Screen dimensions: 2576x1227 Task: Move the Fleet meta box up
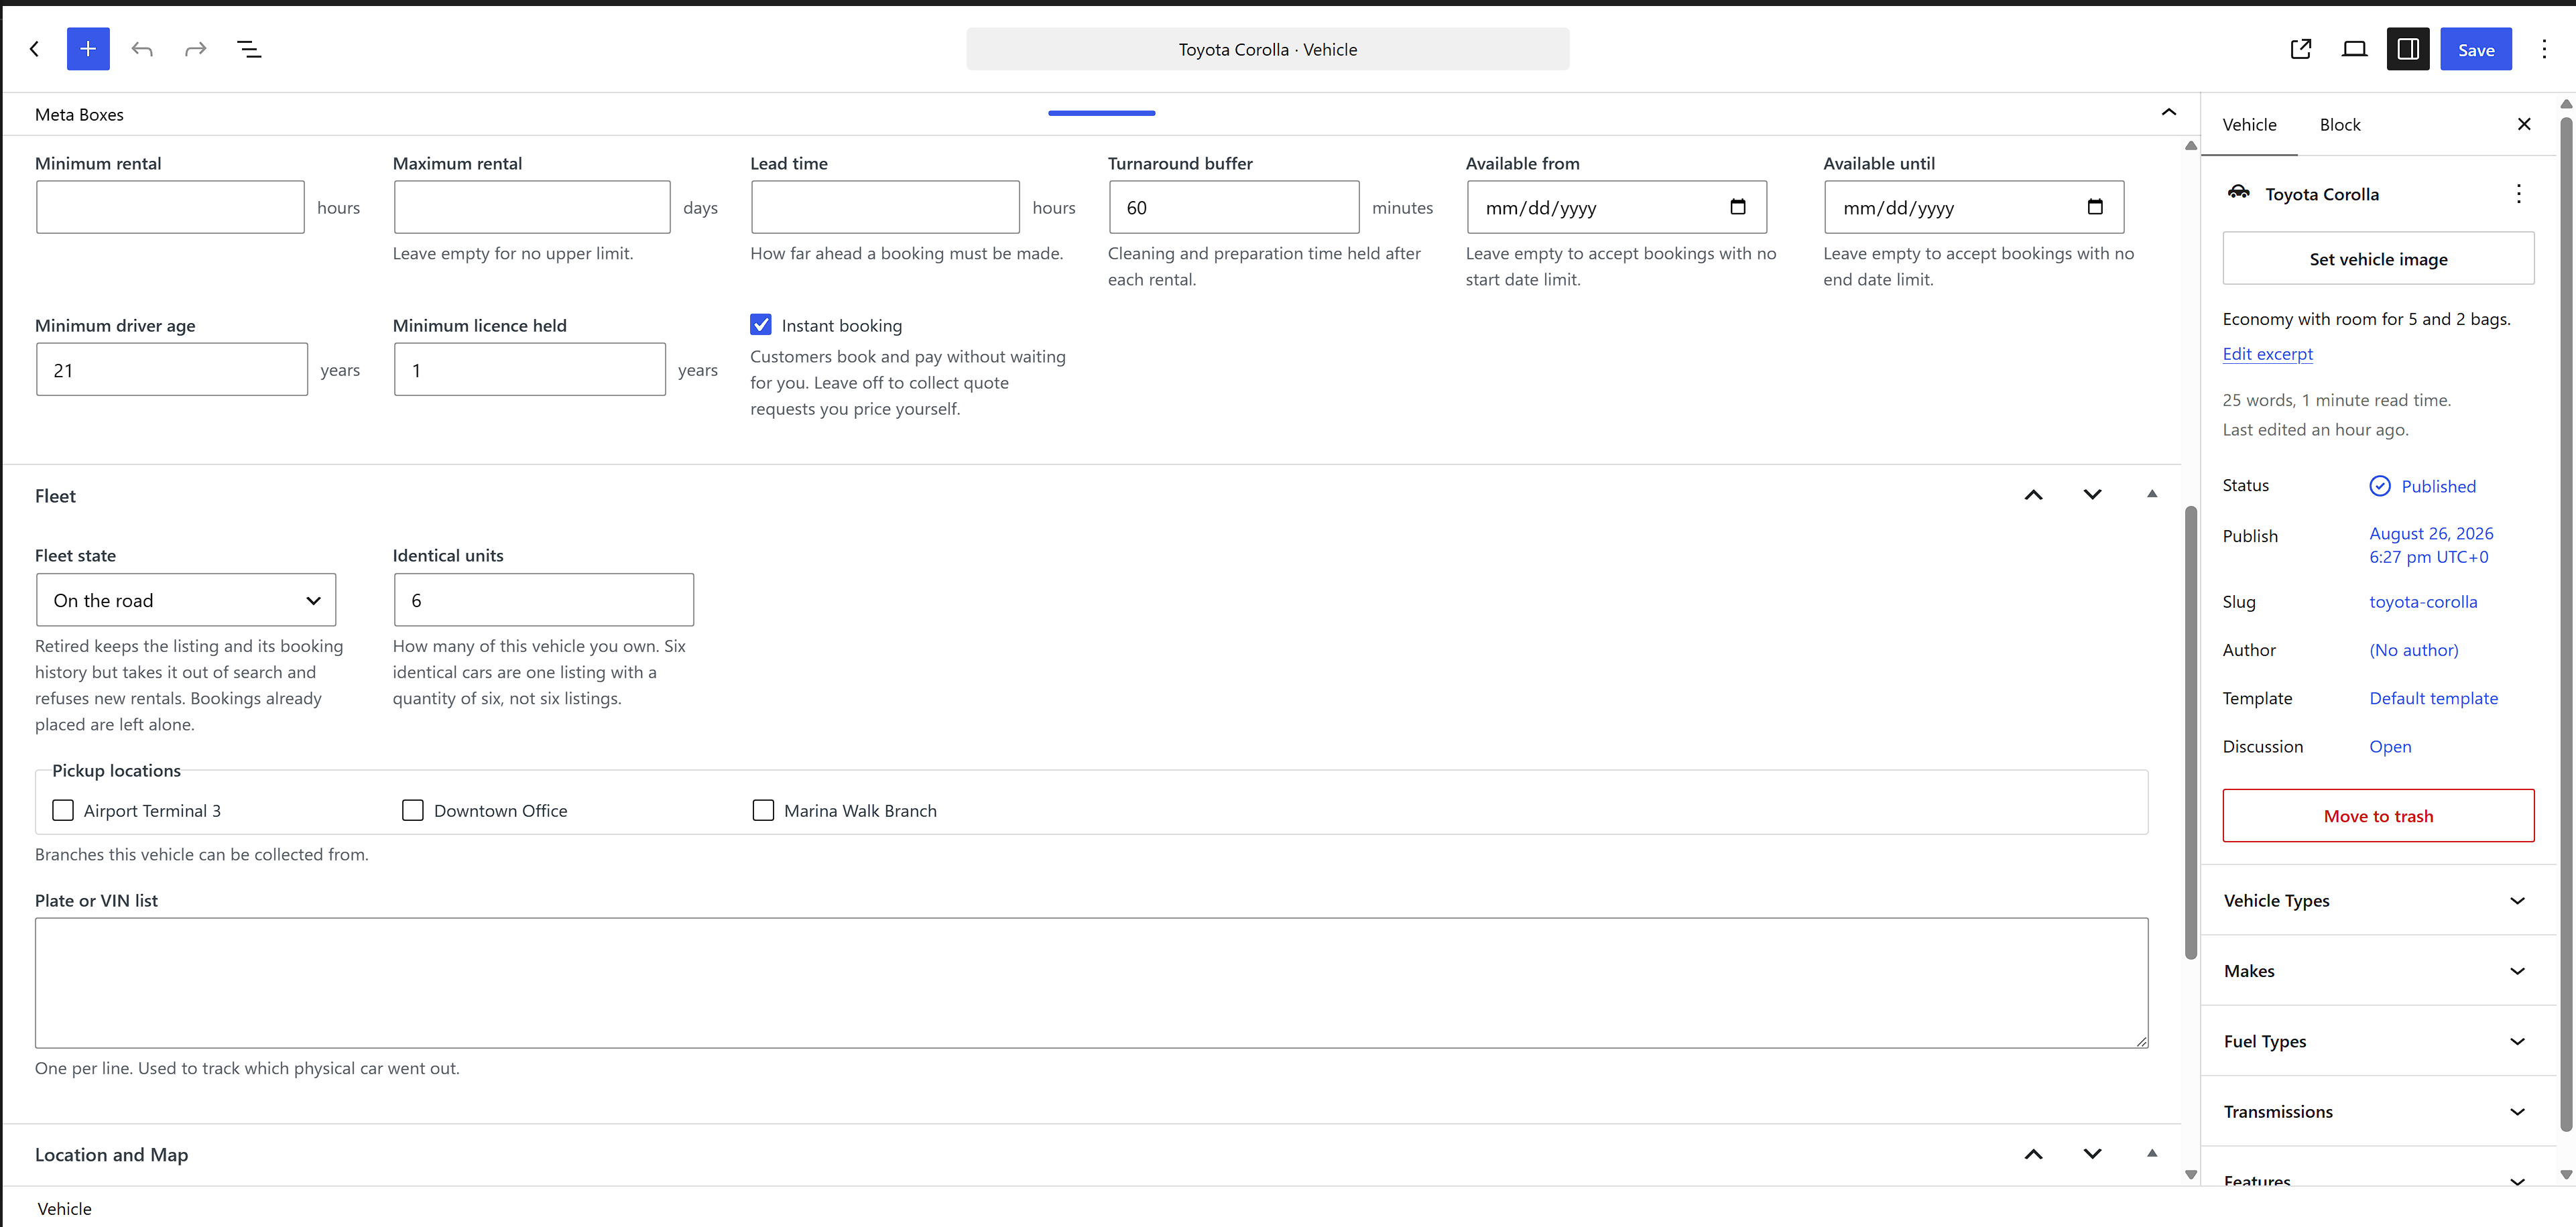(x=2033, y=495)
